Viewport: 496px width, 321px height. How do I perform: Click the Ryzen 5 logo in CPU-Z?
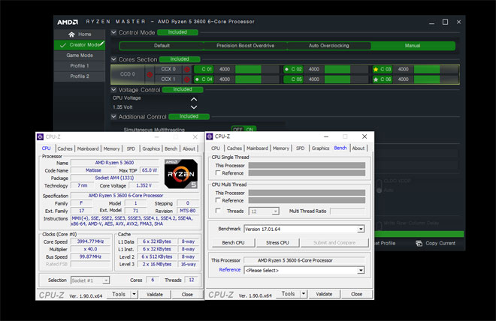click(181, 174)
